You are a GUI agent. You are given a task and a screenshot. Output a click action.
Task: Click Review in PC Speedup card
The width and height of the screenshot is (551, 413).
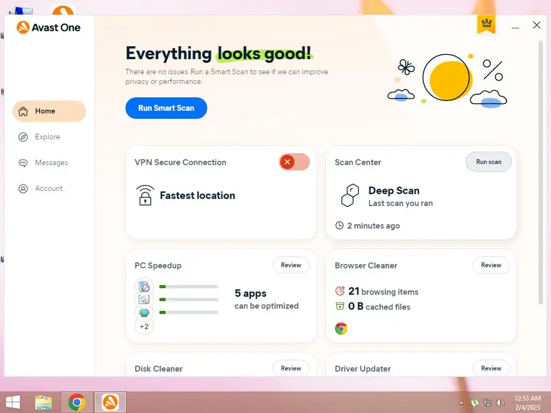(x=291, y=265)
